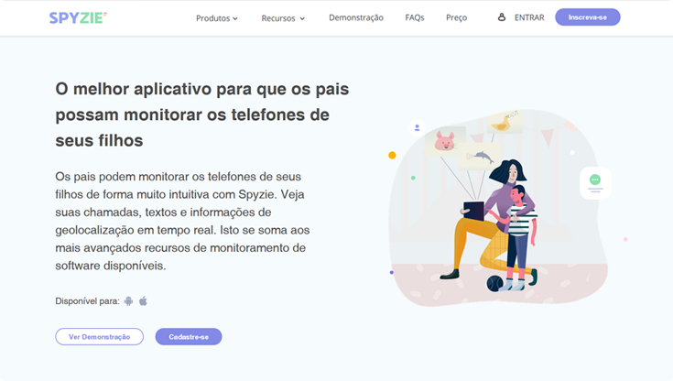673x381 pixels.
Task: Click the Cadastre-se button
Action: (x=189, y=337)
